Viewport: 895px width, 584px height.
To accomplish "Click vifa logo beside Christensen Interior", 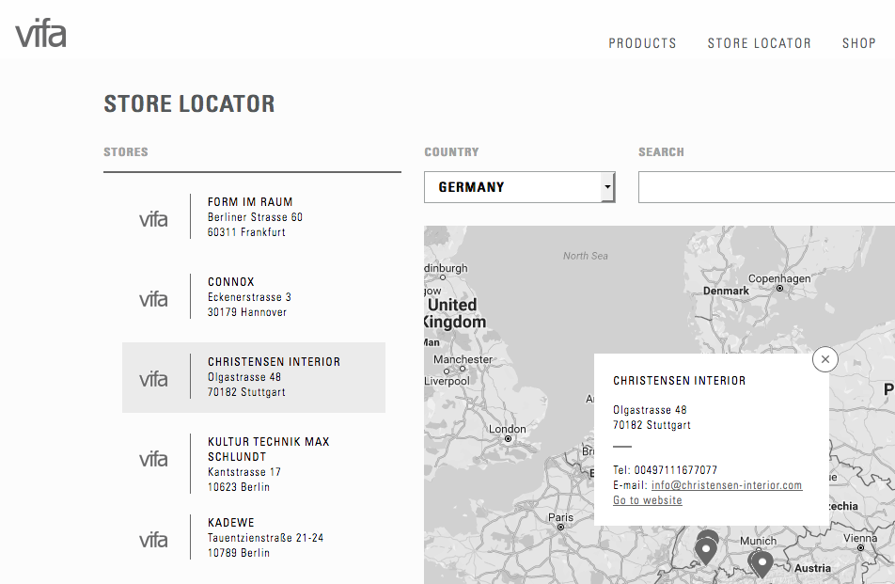I will pos(153,379).
